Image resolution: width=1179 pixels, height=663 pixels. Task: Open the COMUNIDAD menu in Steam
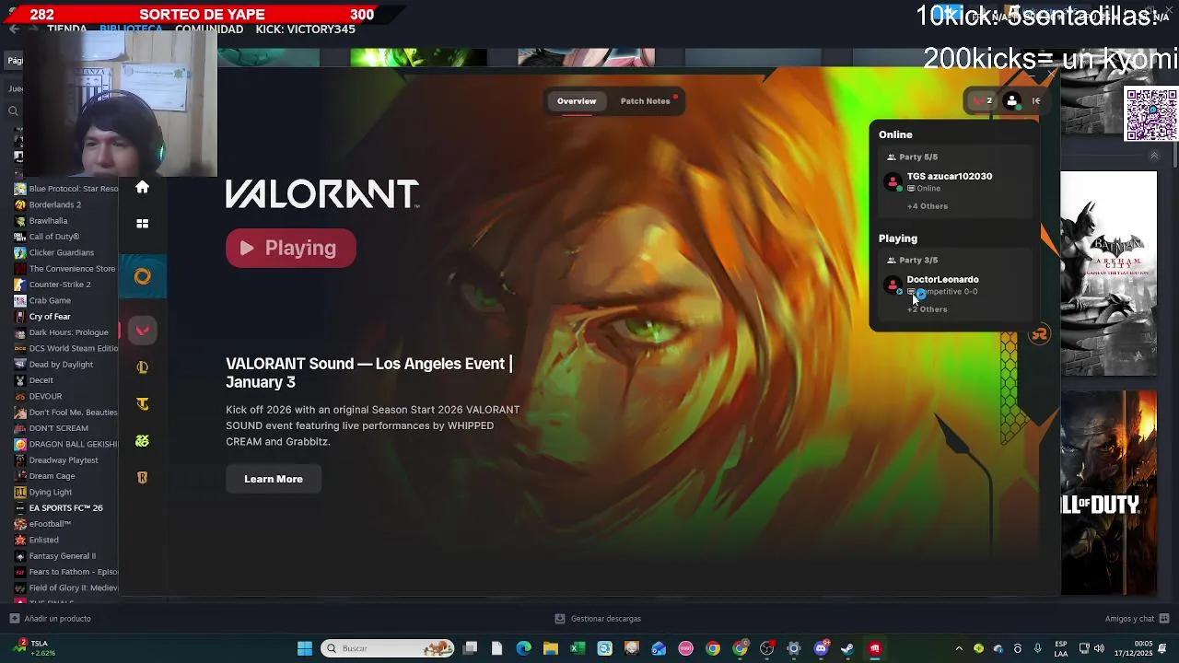tap(209, 29)
